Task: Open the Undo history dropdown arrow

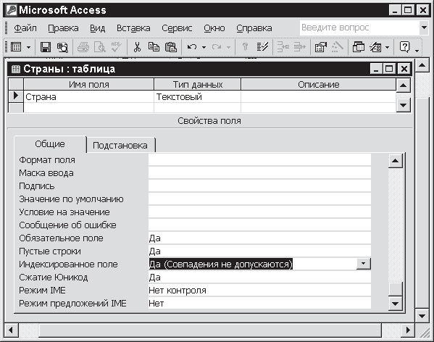Action: tap(204, 47)
